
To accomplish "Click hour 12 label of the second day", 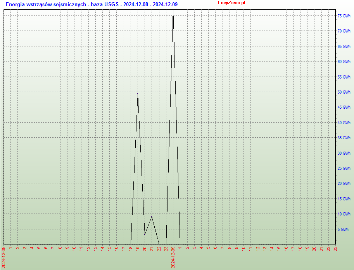I will coord(258,248).
